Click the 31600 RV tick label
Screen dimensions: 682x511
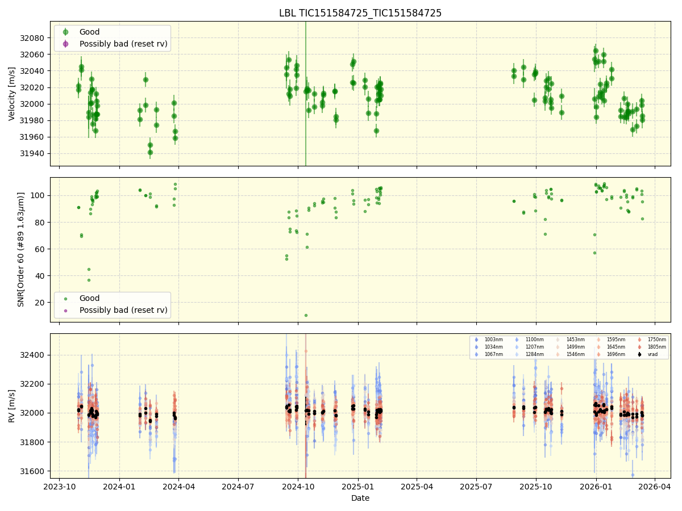coord(32,471)
